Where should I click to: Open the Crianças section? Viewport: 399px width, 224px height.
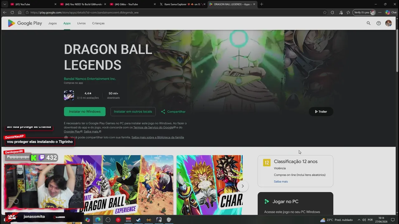pyautogui.click(x=98, y=23)
